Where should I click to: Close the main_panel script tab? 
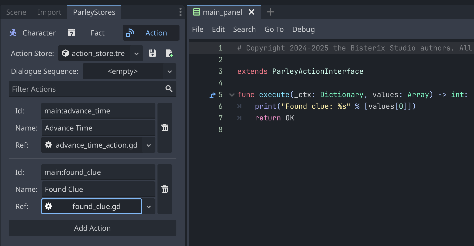pyautogui.click(x=252, y=12)
